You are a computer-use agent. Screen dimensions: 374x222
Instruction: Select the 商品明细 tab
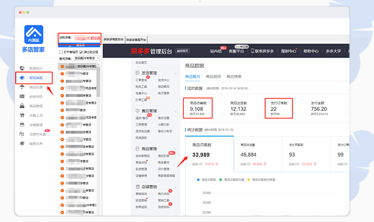coord(213,77)
